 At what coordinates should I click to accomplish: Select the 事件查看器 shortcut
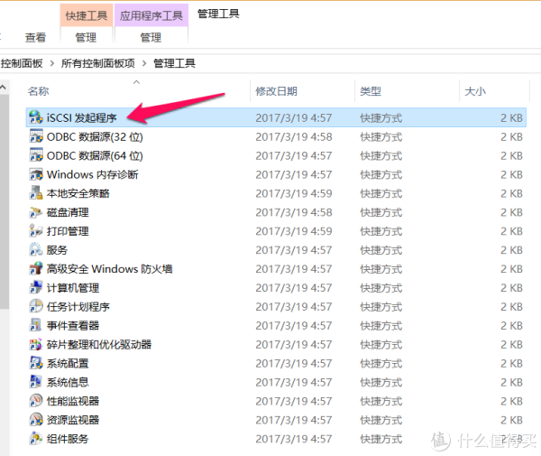click(73, 326)
